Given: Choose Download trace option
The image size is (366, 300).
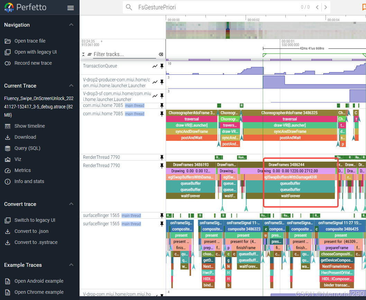Looking at the screenshot, I should pyautogui.click(x=25, y=137).
